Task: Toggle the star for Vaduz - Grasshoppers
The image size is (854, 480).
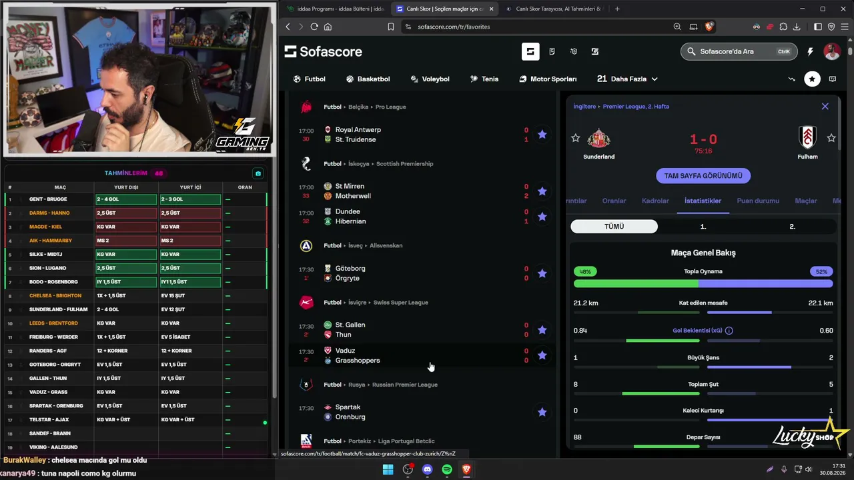Action: tap(542, 355)
